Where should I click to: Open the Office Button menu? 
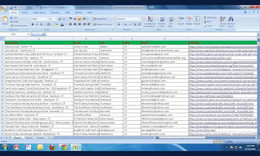click(x=4, y=10)
